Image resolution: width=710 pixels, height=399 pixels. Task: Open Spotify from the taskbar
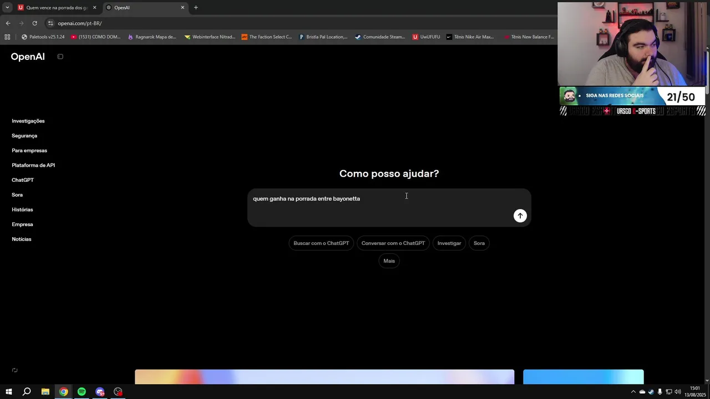[82, 392]
